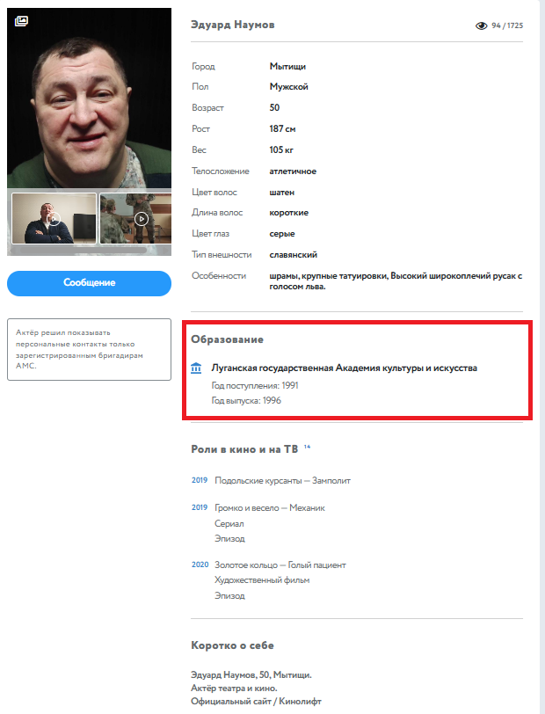
Task: Click the Официальный сайт / Кинолифт text
Action: [x=256, y=702]
